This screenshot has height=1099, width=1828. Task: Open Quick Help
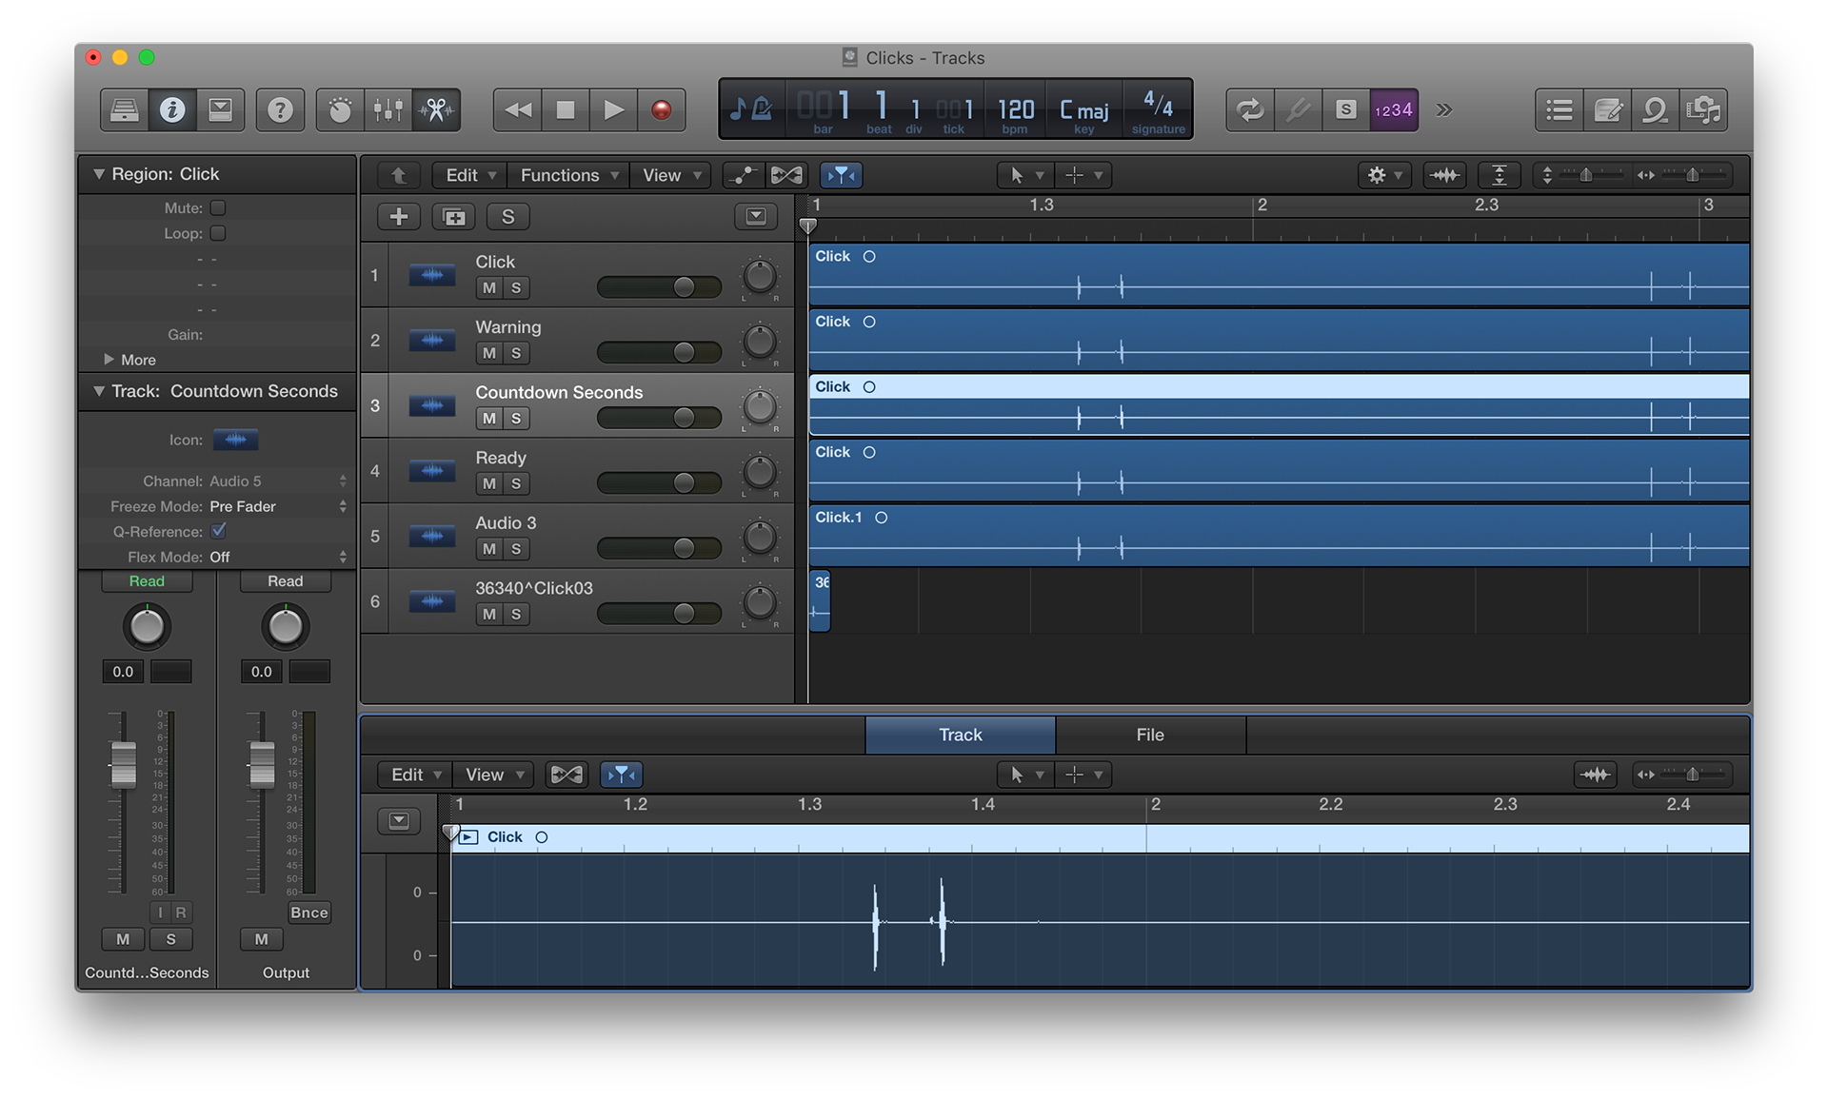[280, 110]
